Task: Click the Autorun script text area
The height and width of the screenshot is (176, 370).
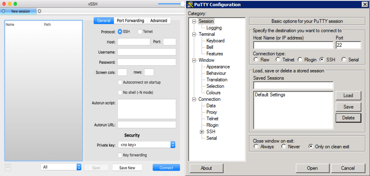Action: pos(147,109)
